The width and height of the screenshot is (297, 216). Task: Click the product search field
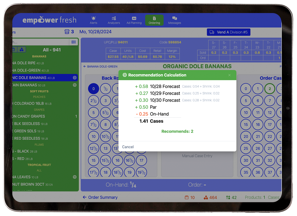(41, 42)
